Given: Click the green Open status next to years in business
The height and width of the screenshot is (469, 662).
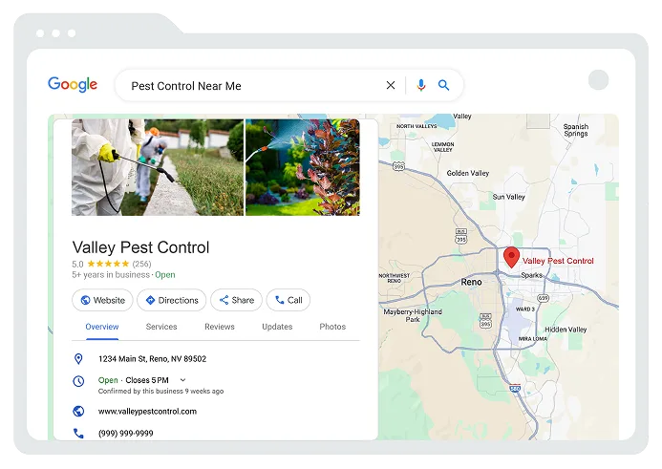Looking at the screenshot, I should point(165,275).
